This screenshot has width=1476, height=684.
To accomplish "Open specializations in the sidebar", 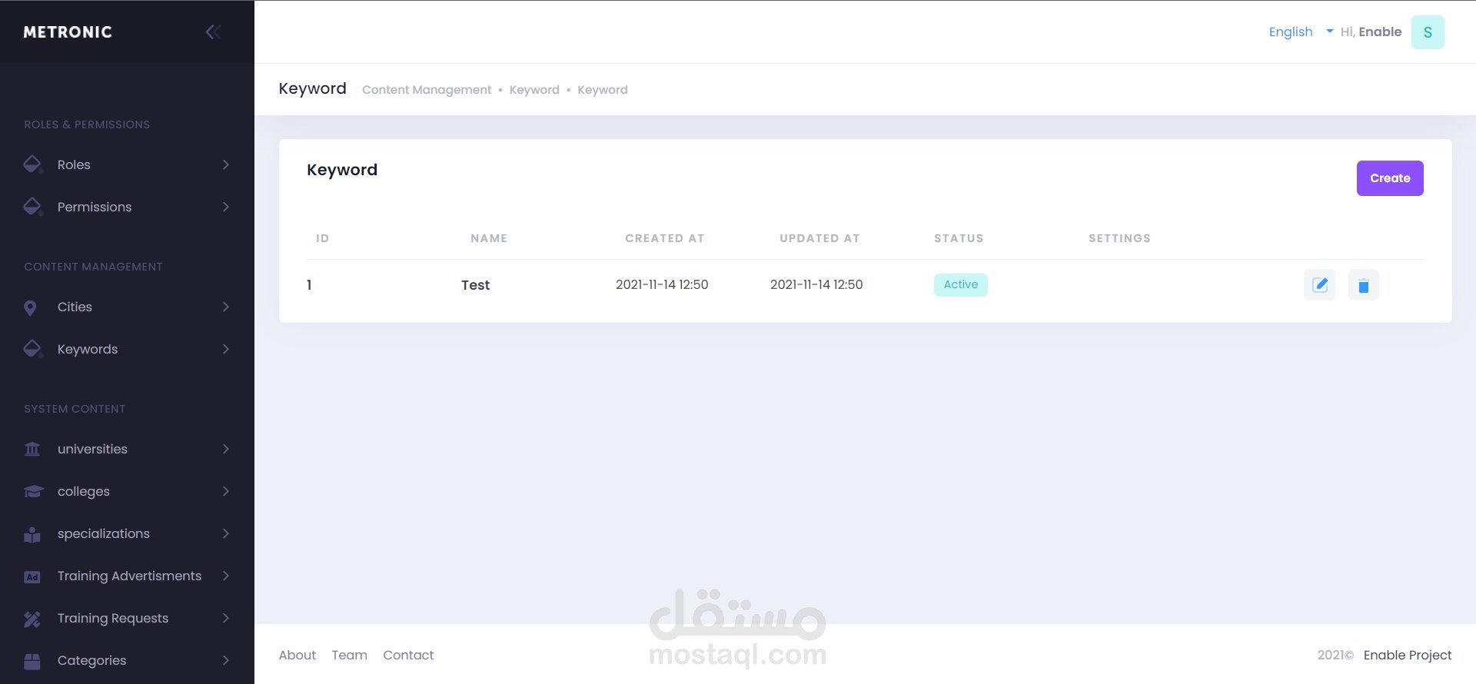I will pyautogui.click(x=127, y=533).
